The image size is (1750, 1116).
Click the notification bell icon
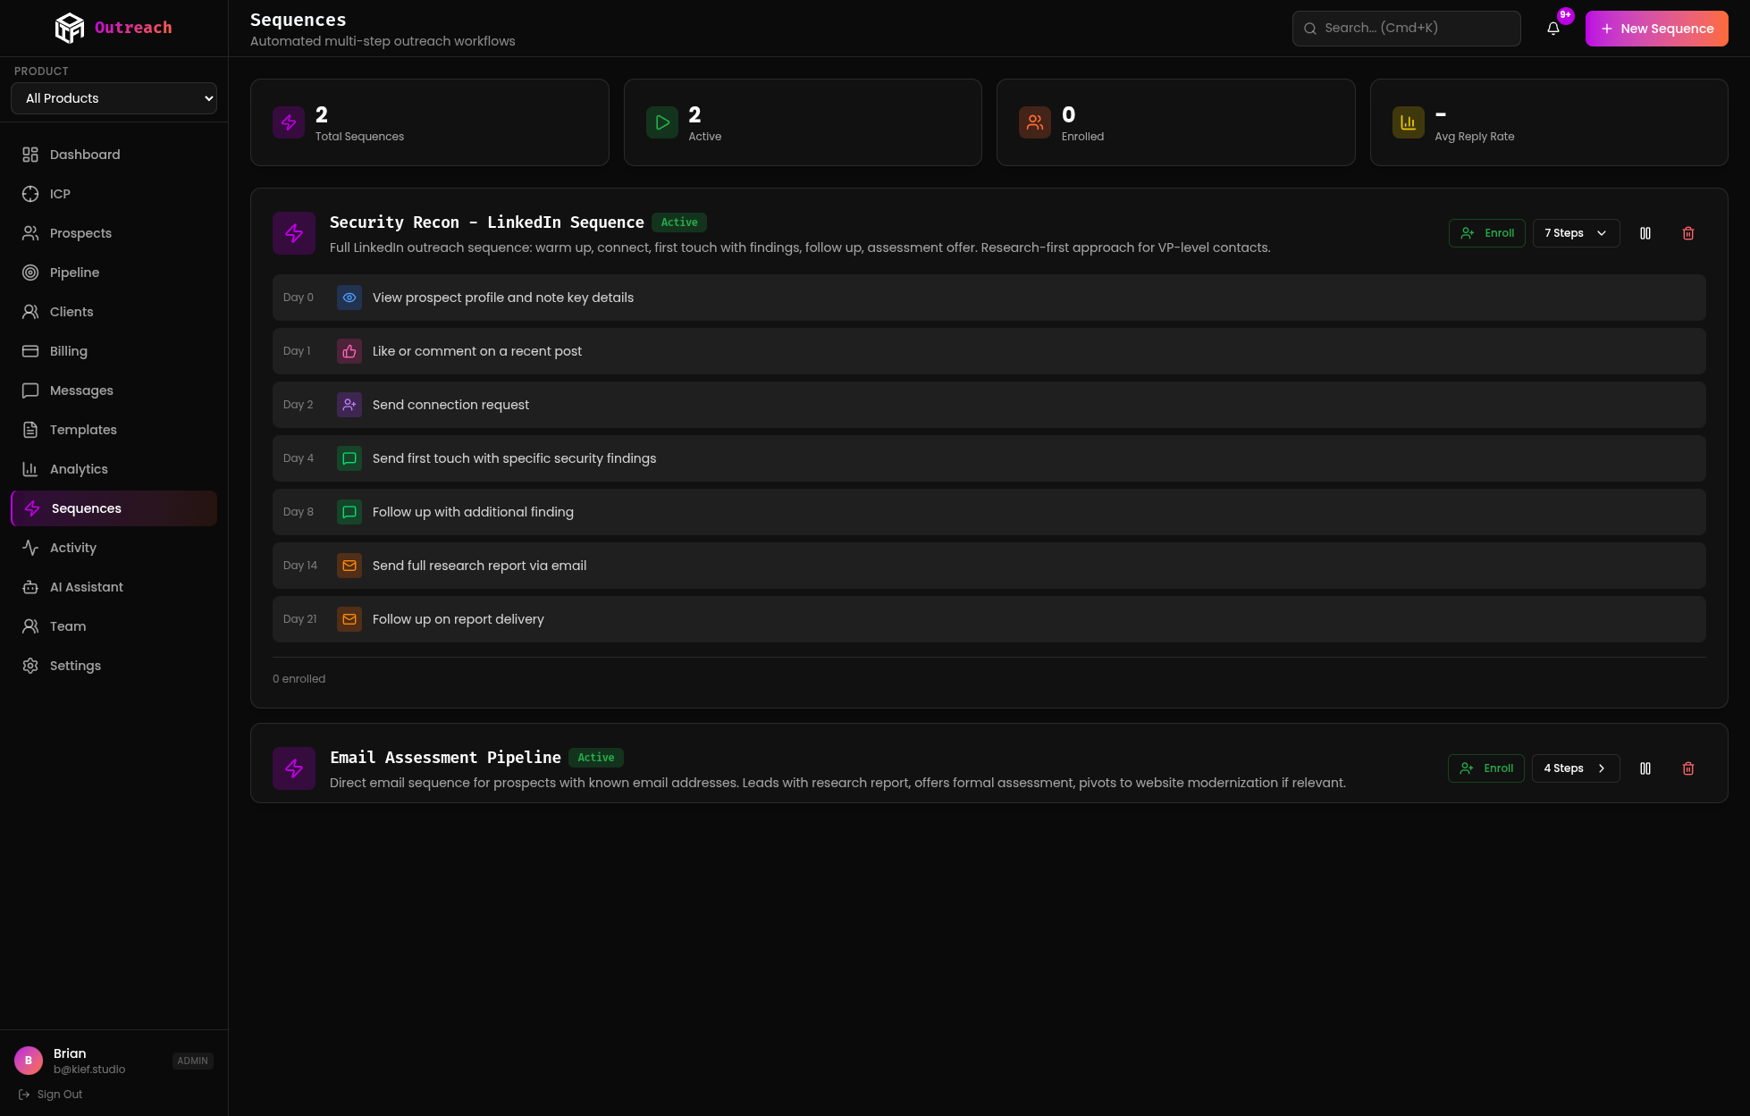pos(1553,28)
